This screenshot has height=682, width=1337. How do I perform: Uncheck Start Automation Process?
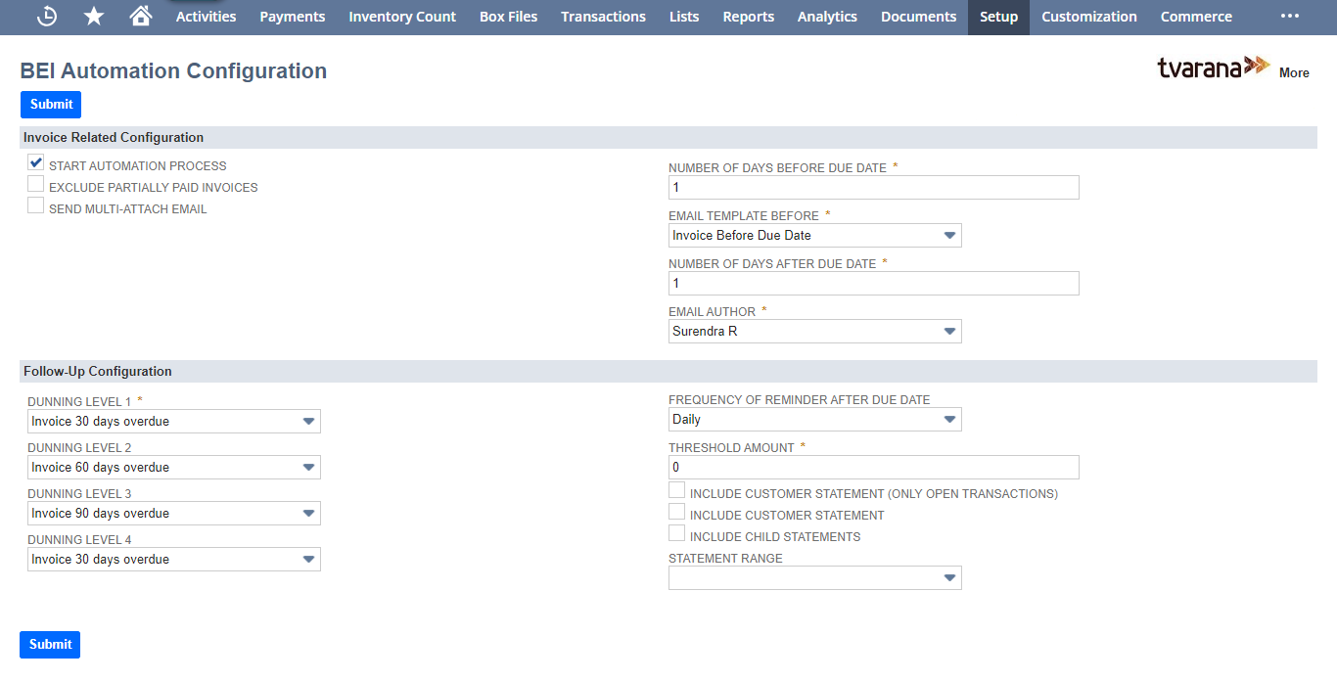(35, 162)
